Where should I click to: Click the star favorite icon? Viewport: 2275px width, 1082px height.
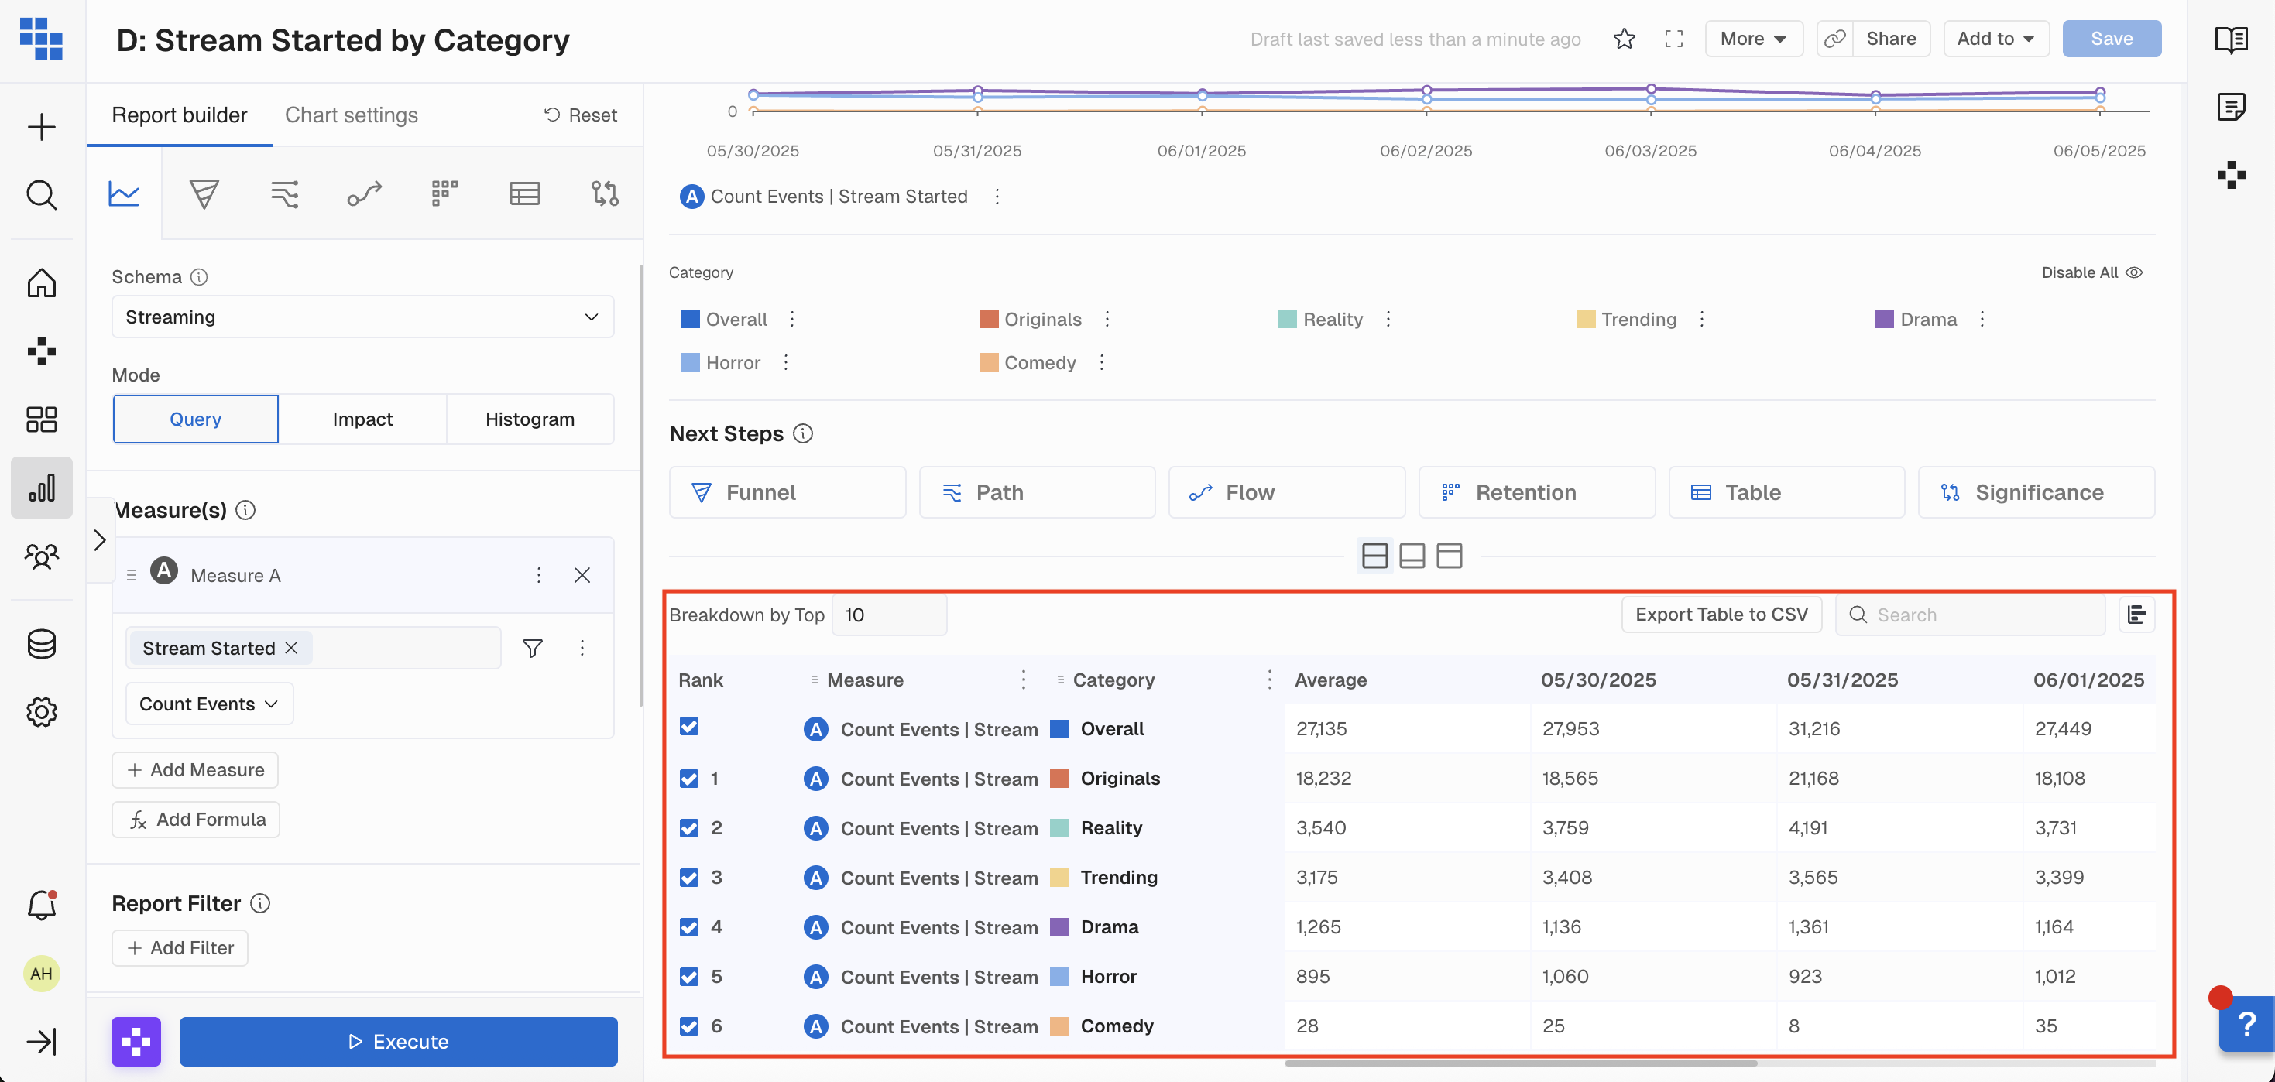pyautogui.click(x=1623, y=39)
